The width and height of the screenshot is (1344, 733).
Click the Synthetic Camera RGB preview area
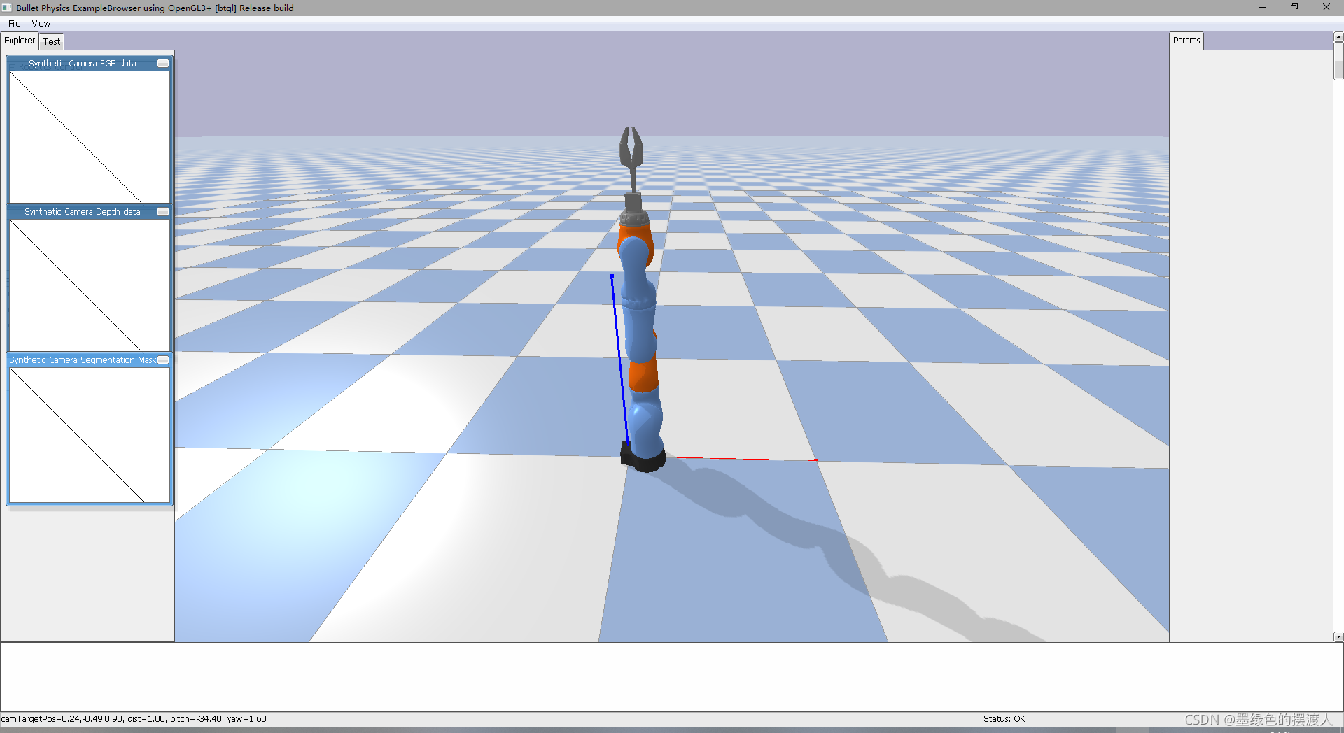point(89,137)
